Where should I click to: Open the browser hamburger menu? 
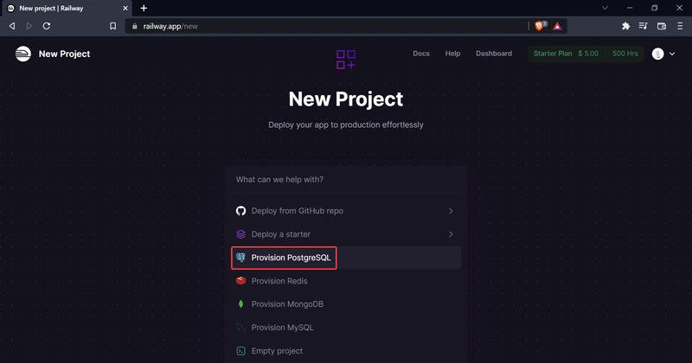click(x=680, y=26)
